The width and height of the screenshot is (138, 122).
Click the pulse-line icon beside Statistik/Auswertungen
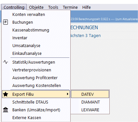pyautogui.click(x=6, y=62)
